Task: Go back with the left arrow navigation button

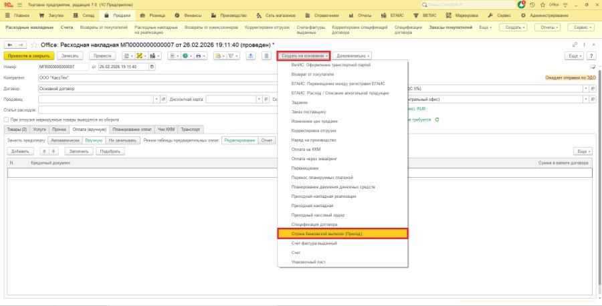Action: click(10, 45)
